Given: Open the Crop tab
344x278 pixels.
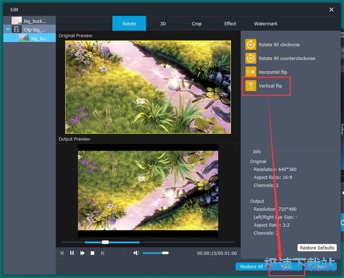Looking at the screenshot, I should [x=196, y=23].
